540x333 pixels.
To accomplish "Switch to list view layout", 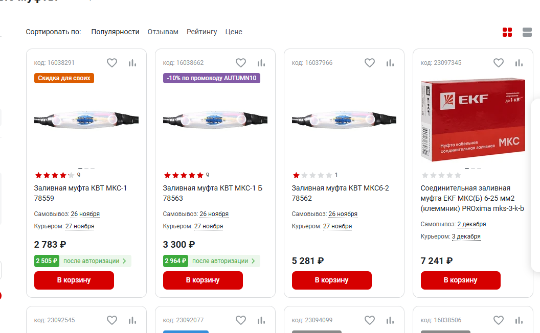I will [527, 32].
